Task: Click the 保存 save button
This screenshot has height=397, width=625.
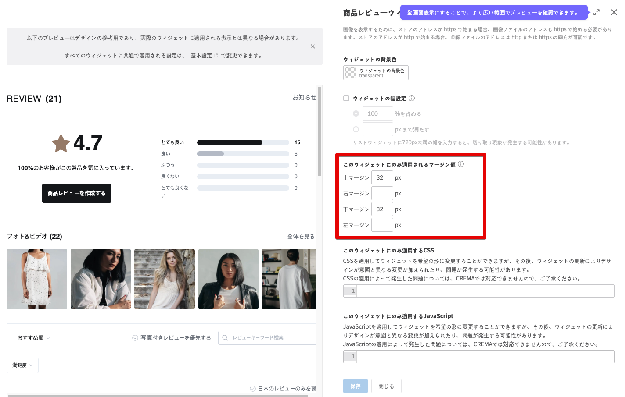Action: click(x=355, y=386)
